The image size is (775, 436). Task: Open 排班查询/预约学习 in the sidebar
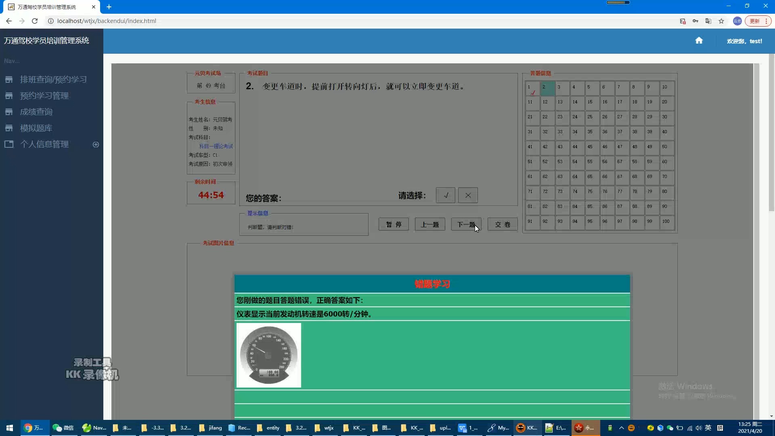[x=53, y=80]
